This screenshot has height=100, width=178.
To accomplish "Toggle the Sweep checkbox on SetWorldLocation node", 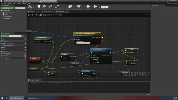I will (97, 60).
